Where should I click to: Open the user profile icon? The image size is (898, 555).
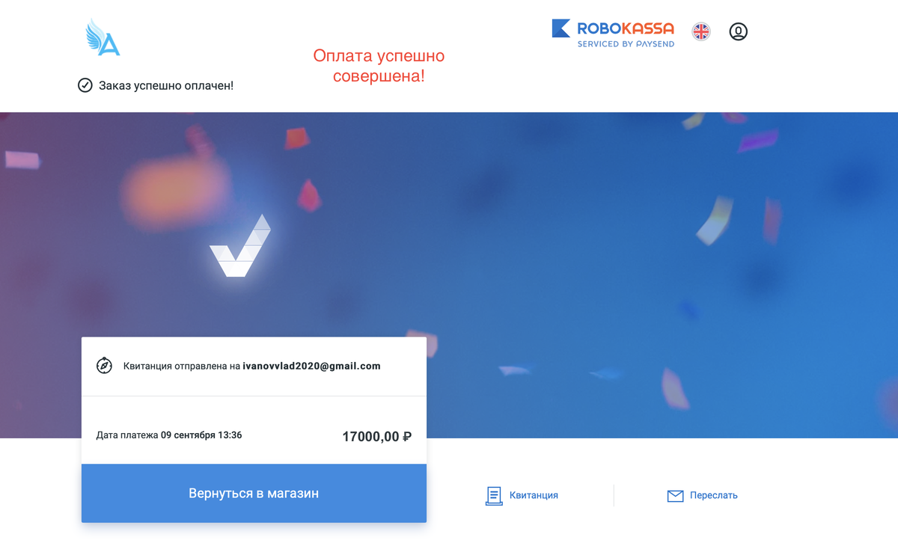739,31
